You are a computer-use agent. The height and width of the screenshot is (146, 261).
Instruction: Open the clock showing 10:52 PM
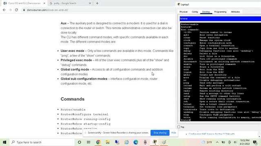tap(245, 142)
